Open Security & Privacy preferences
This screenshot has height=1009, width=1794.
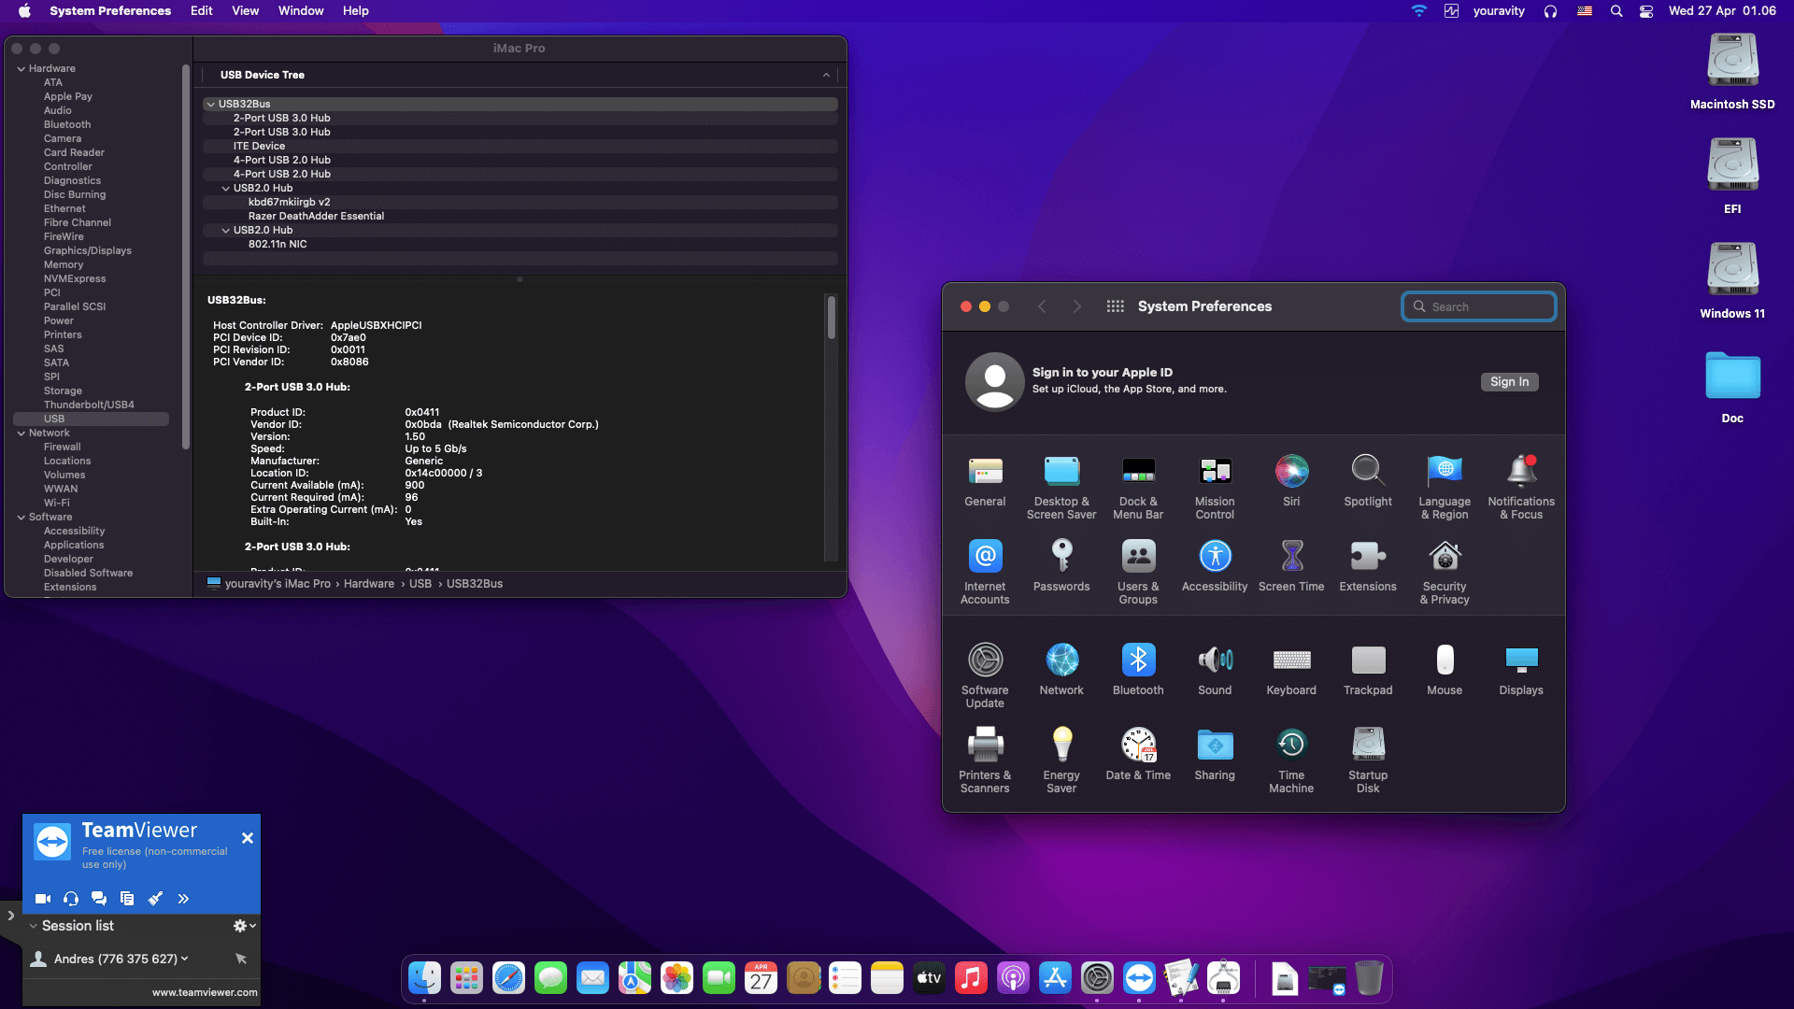[1445, 573]
